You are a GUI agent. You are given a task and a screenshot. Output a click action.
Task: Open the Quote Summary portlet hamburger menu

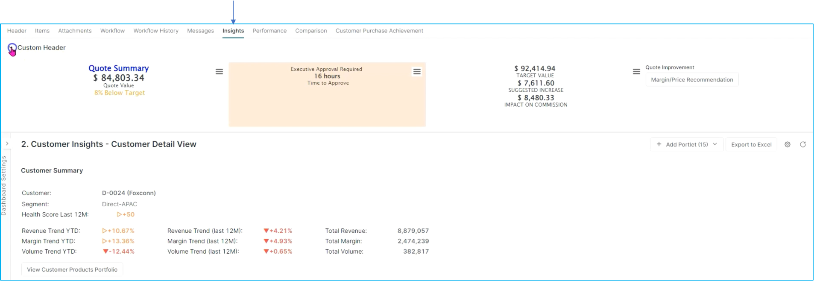[219, 72]
